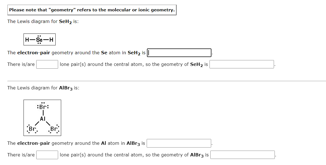Image resolution: width=326 pixels, height=165 pixels.
Task: Click the bold 'electron-pair' text in AlBr3 question
Action: tap(34, 143)
